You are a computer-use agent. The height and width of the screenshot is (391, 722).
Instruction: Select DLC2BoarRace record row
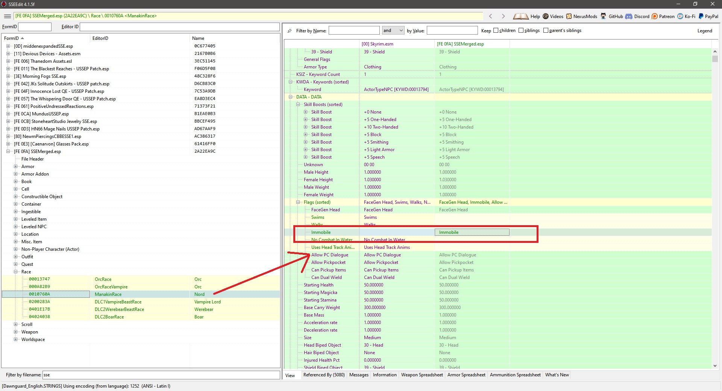[x=141, y=317]
